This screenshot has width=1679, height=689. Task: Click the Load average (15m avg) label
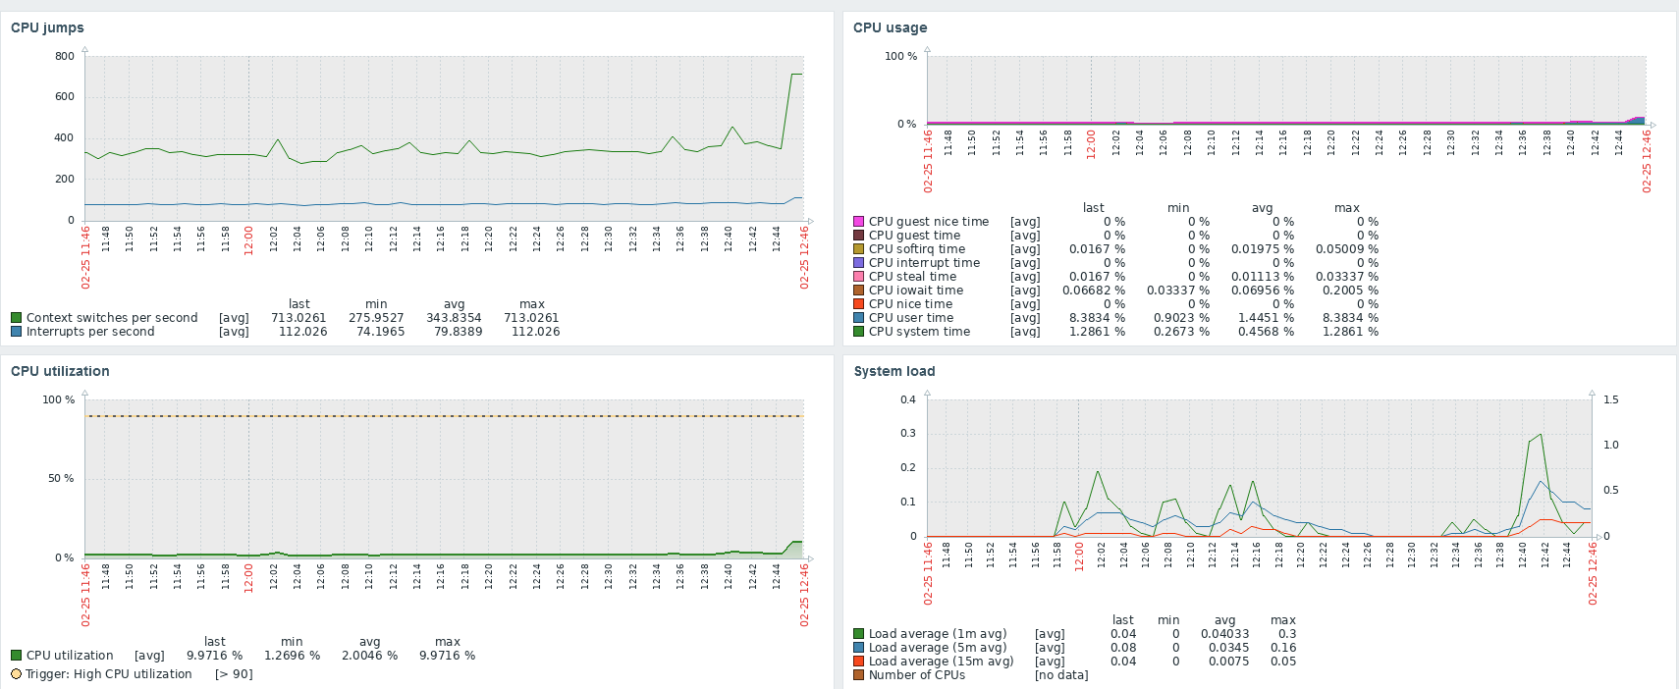(942, 662)
